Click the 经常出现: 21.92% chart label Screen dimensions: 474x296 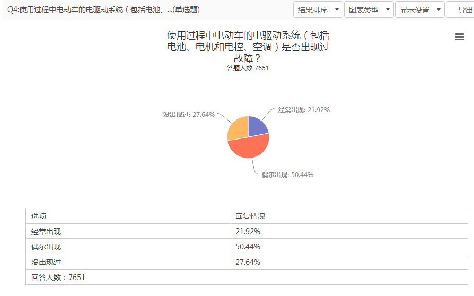(304, 110)
